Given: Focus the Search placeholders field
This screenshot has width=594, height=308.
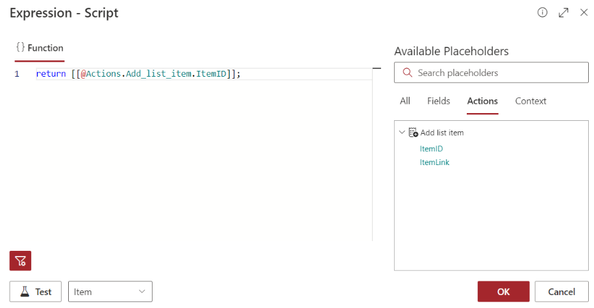Looking at the screenshot, I should (x=491, y=72).
